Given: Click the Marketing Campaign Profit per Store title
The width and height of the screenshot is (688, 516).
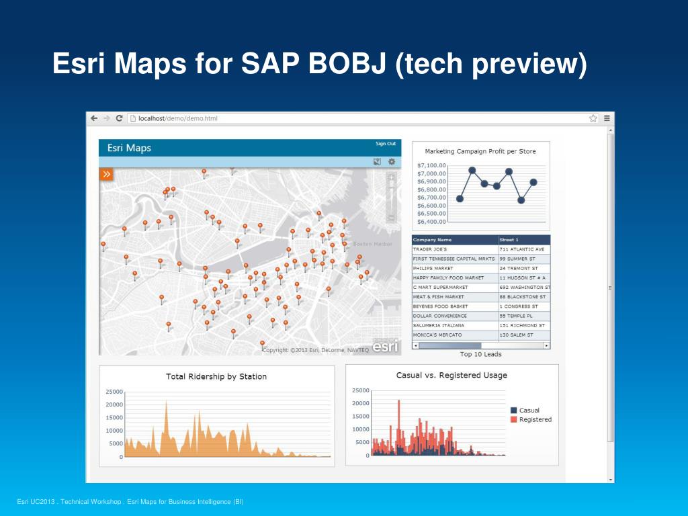Looking at the screenshot, I should (x=480, y=151).
